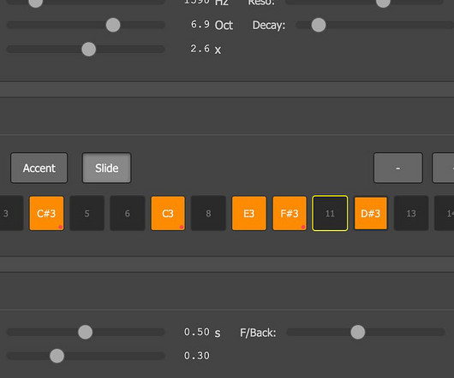The width and height of the screenshot is (454, 378).
Task: Activate sequencer step 5
Action: (87, 213)
